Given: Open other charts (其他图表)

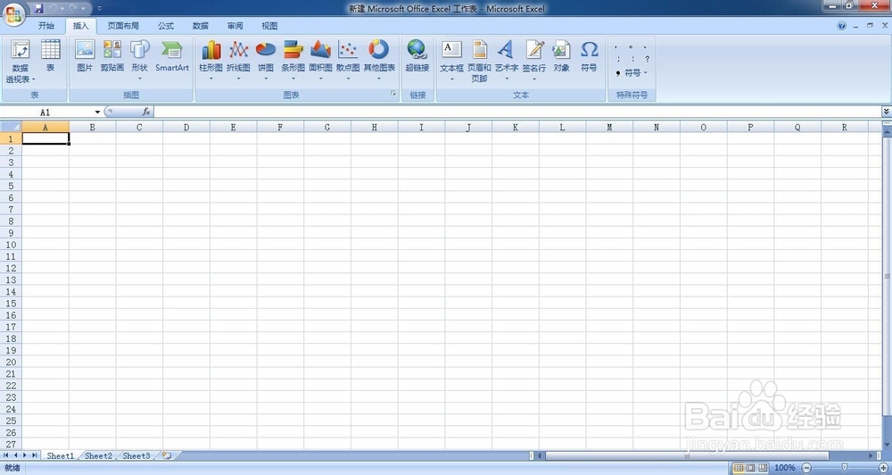Looking at the screenshot, I should coord(379,60).
